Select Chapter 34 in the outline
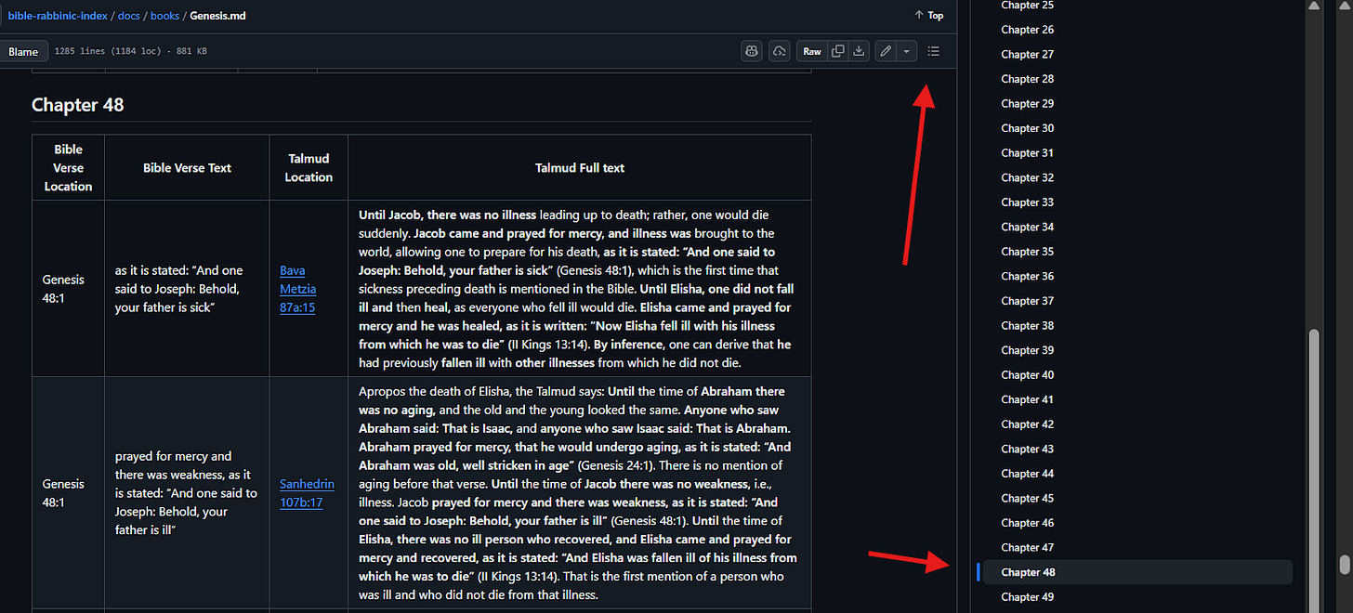This screenshot has width=1353, height=613. 1027,227
